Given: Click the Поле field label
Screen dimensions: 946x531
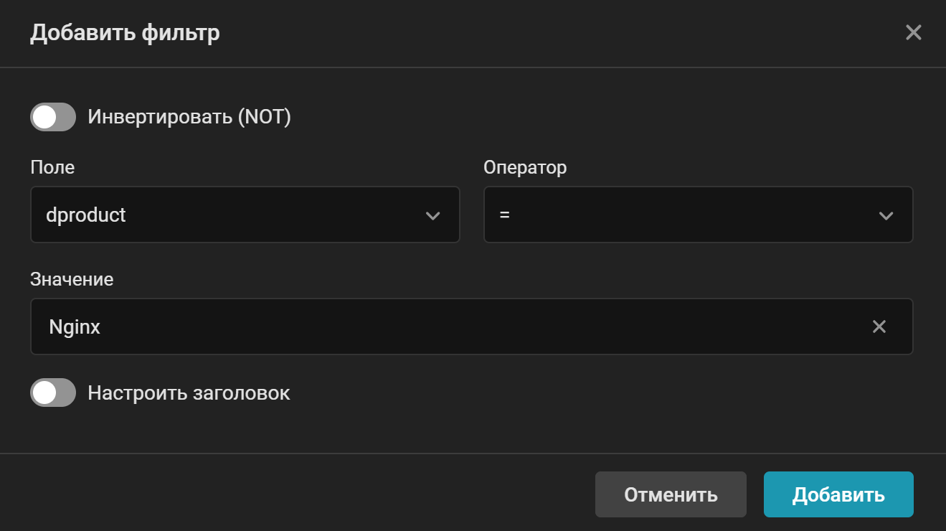Looking at the screenshot, I should (x=52, y=167).
